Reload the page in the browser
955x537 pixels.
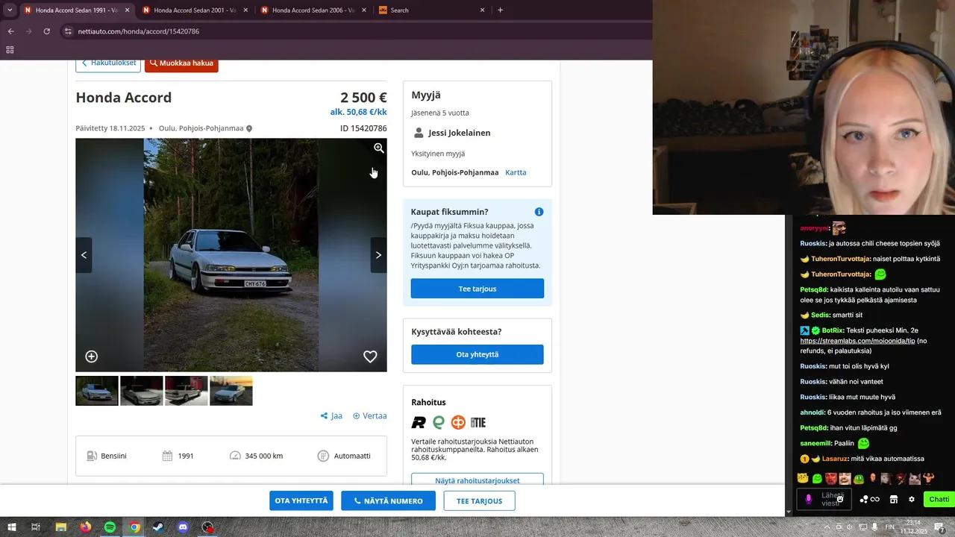click(46, 31)
